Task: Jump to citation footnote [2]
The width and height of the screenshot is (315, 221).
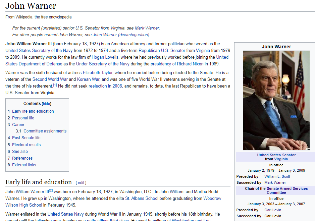Action: click(51, 190)
